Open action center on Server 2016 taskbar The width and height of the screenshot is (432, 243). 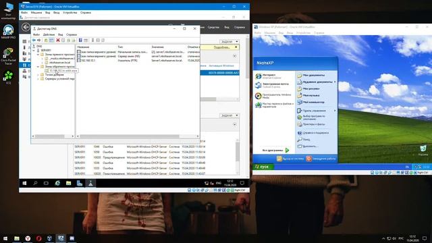pos(242,183)
